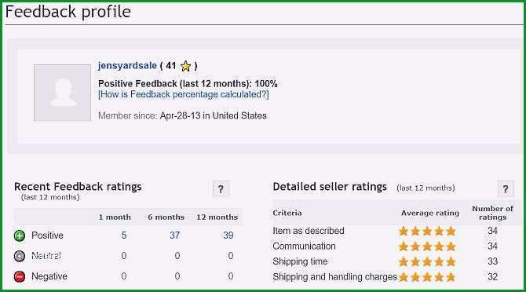This screenshot has height=292, width=526.
Task: Click the 'Average rating' column header
Action: coord(430,213)
